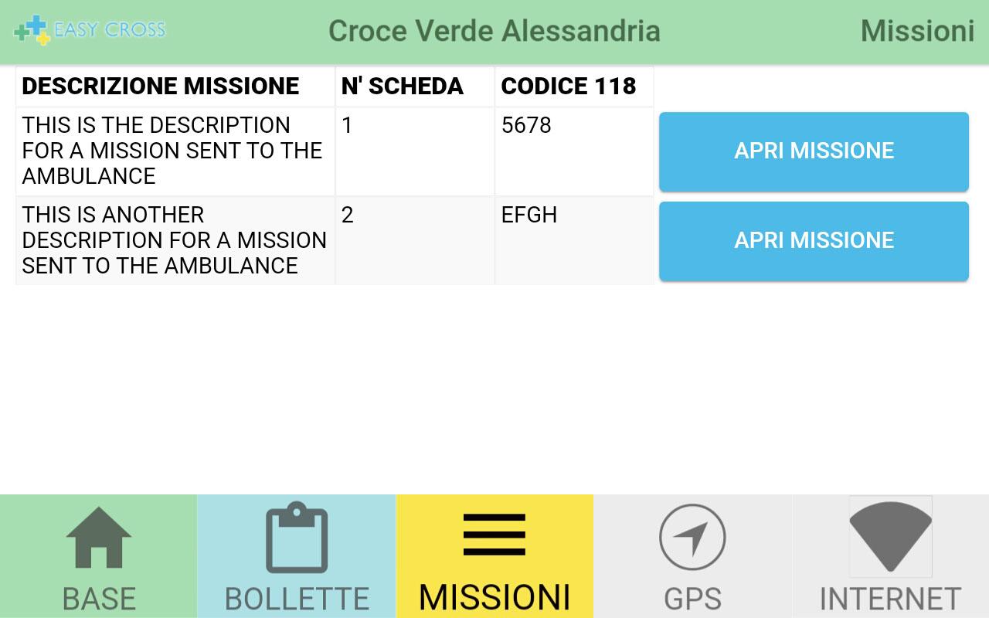Viewport: 989px width, 618px height.
Task: Tap the GPS navigation arrow icon
Action: [x=692, y=538]
